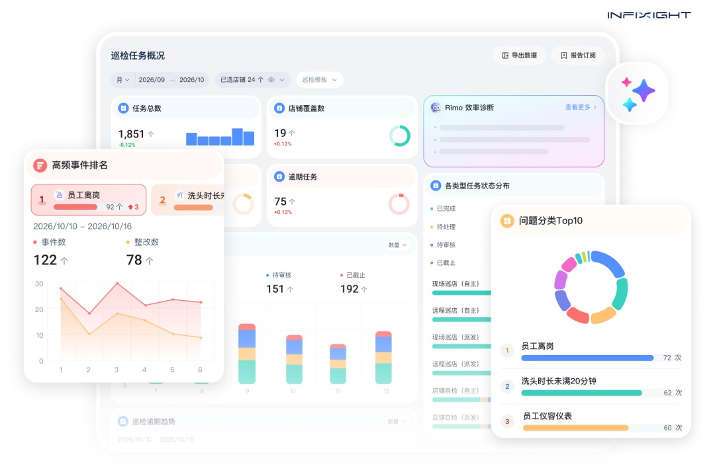Click the 员工离岗 person icon in rank 1 card

(x=60, y=194)
